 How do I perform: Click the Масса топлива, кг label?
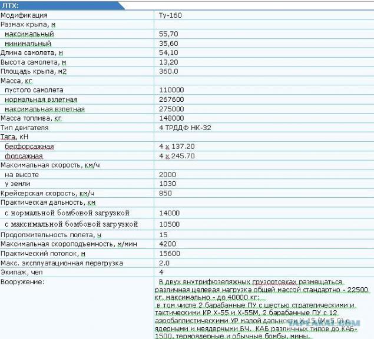pos(31,118)
